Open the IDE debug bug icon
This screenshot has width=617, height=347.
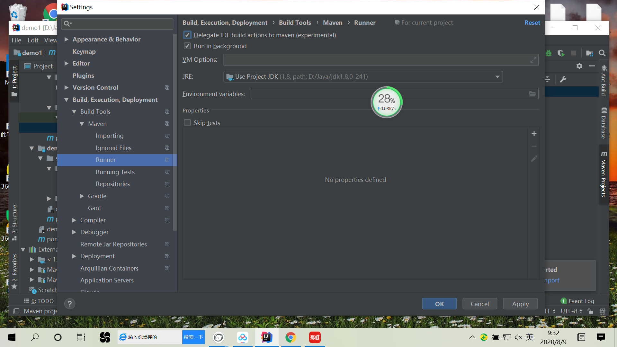click(x=549, y=53)
